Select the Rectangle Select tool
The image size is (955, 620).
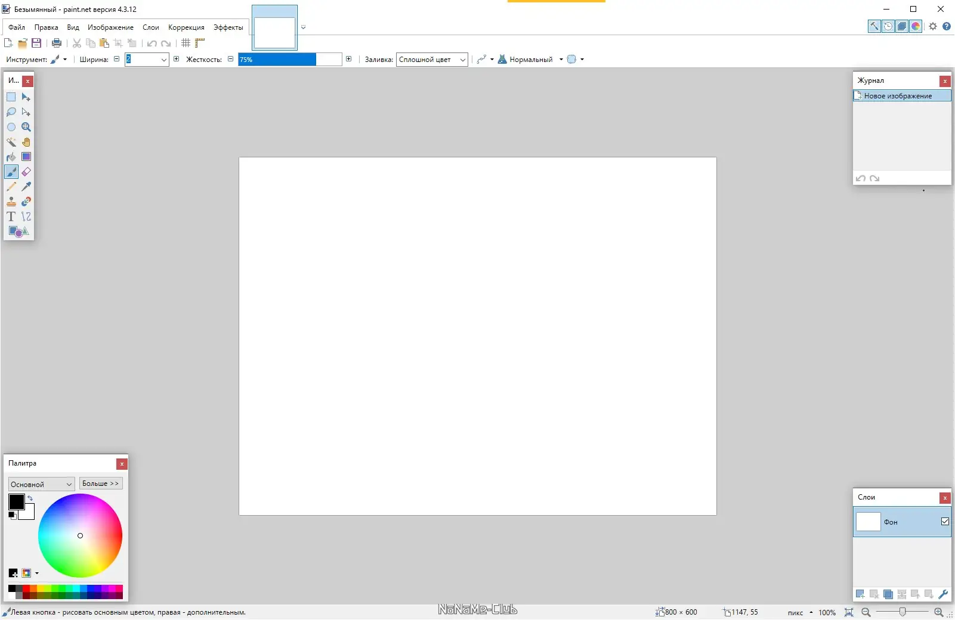11,97
